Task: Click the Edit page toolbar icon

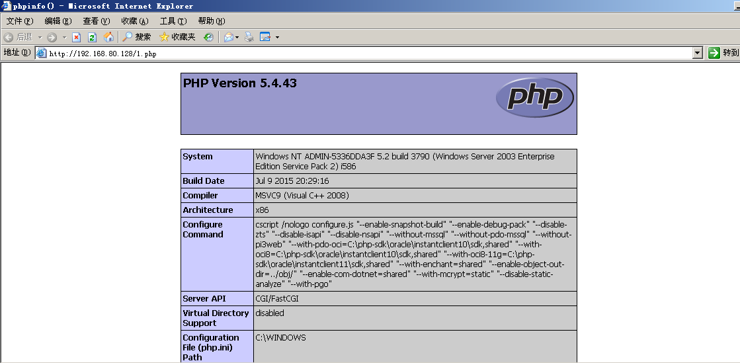Action: [265, 37]
